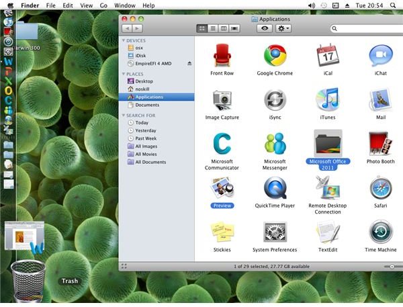The width and height of the screenshot is (403, 307).
Task: Open the View menu
Action: tap(87, 5)
